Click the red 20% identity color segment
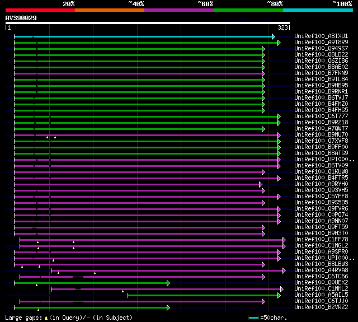This screenshot has height=322, width=358. (40, 10)
